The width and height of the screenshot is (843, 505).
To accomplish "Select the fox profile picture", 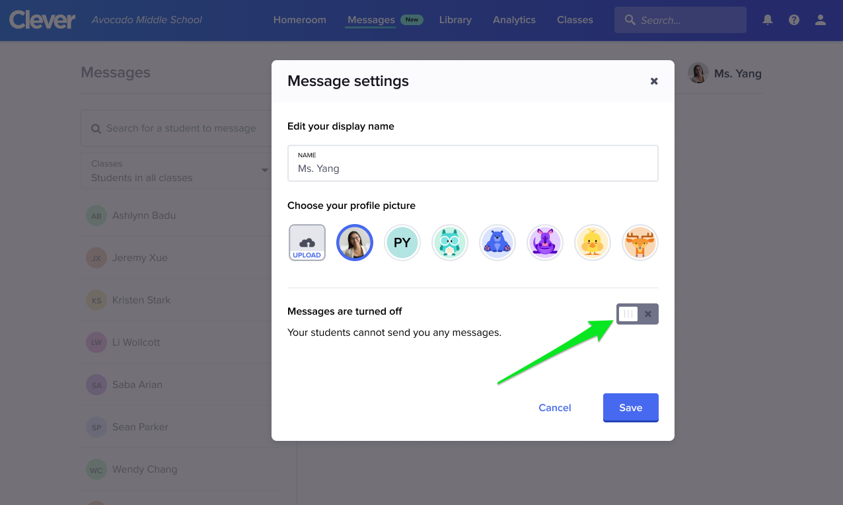I will click(x=640, y=243).
